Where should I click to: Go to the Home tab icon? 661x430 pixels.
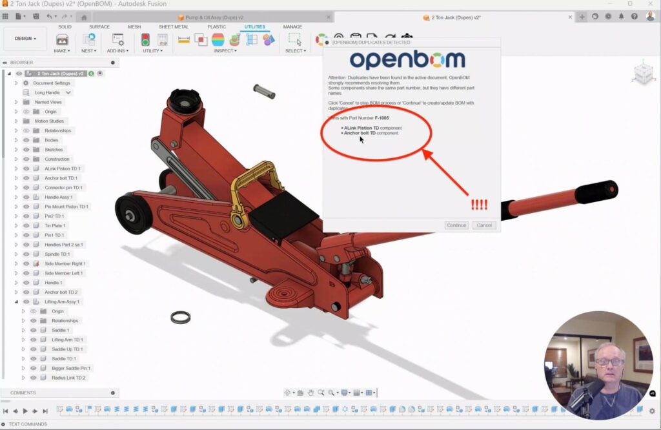pos(84,17)
